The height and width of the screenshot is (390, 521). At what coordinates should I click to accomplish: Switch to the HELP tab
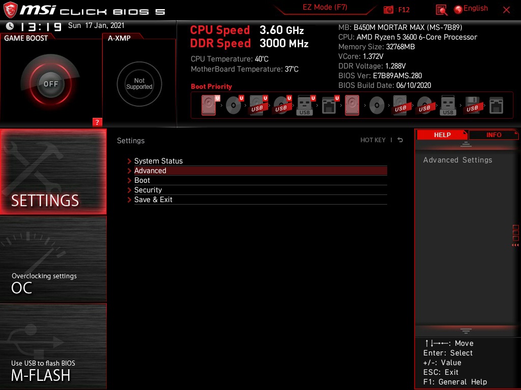coord(442,135)
